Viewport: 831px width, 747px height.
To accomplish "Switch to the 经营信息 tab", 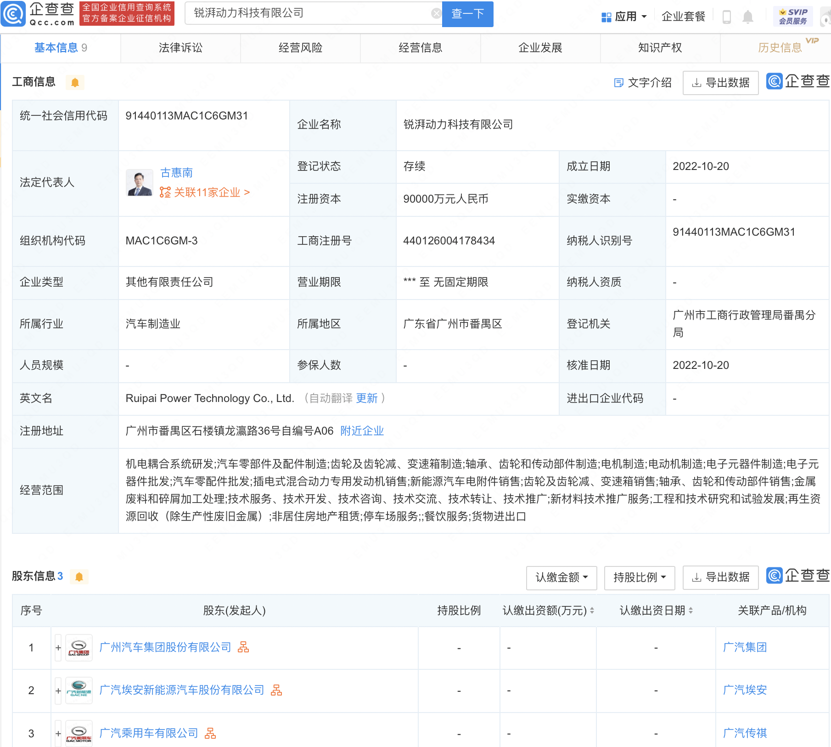I will tap(420, 48).
